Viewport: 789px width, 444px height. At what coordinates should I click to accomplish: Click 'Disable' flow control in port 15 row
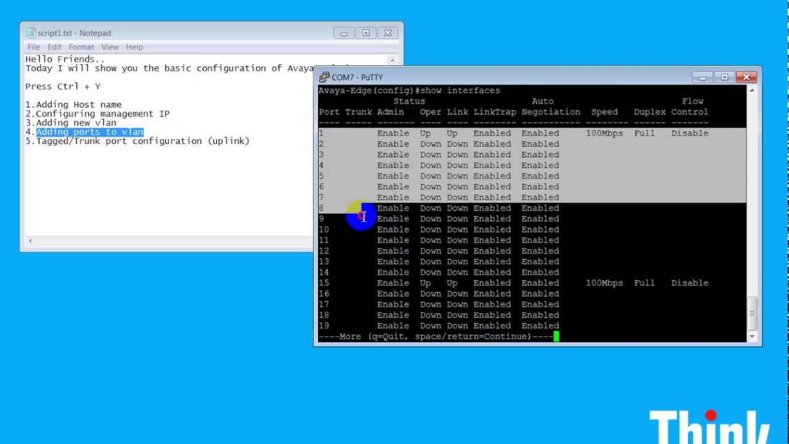coord(690,283)
